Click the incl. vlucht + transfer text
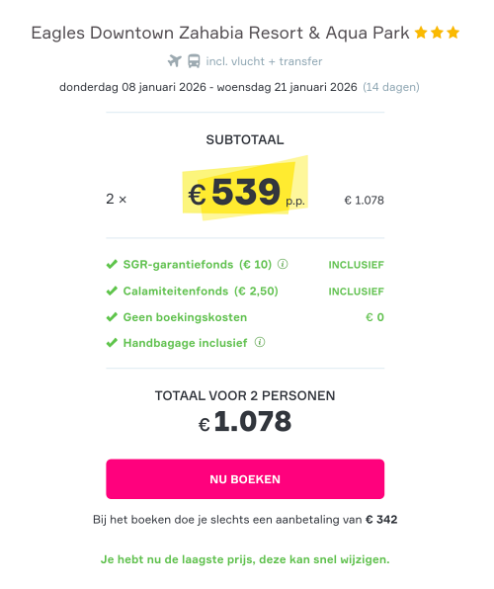This screenshot has width=494, height=589. 264,61
